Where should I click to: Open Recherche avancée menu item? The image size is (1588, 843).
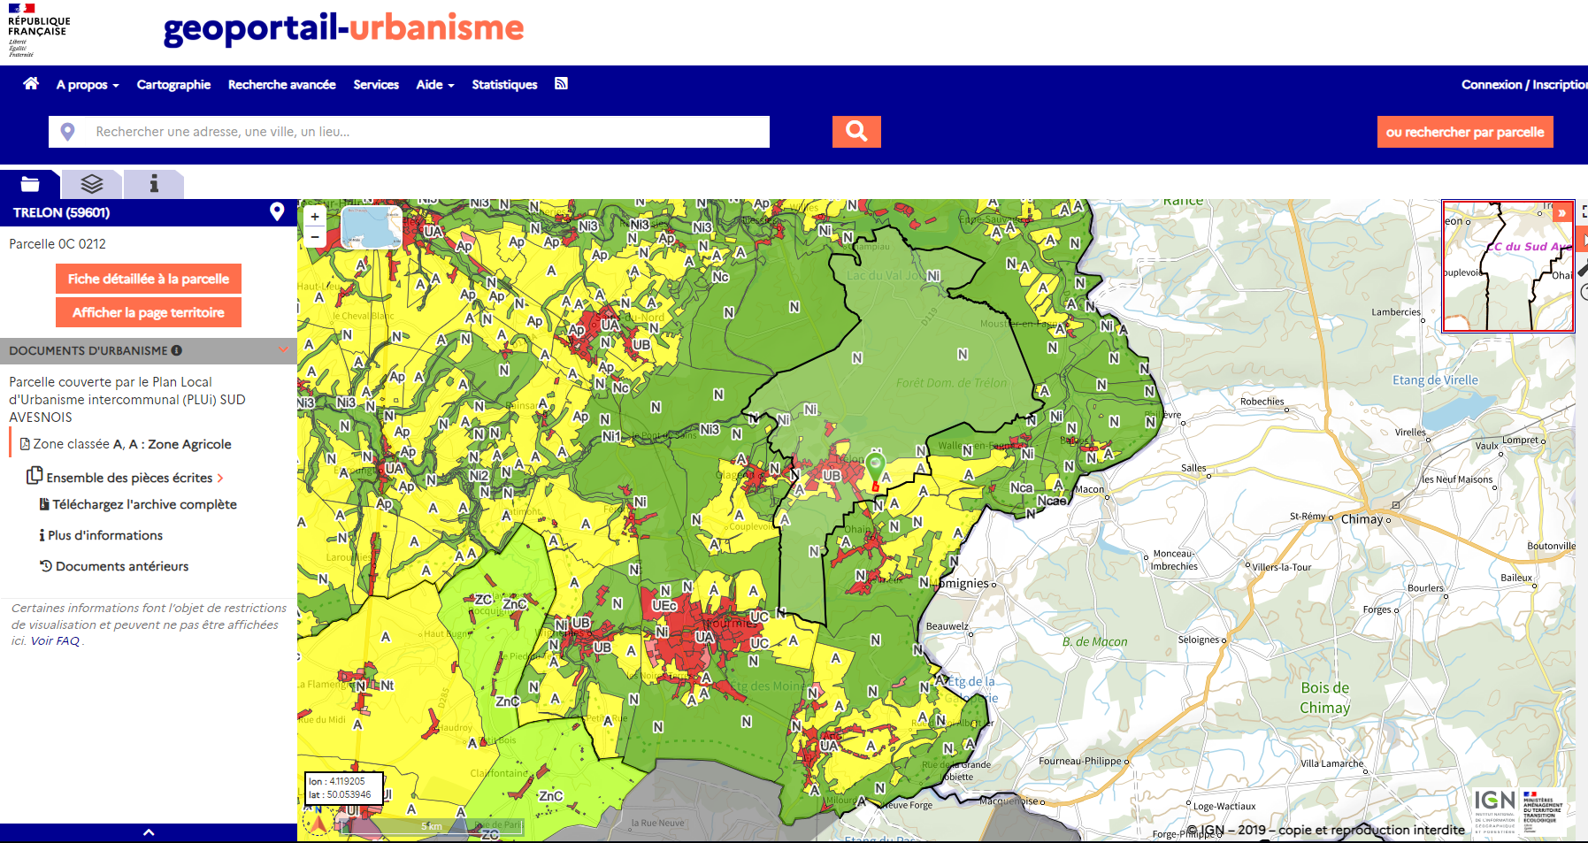[x=282, y=85]
